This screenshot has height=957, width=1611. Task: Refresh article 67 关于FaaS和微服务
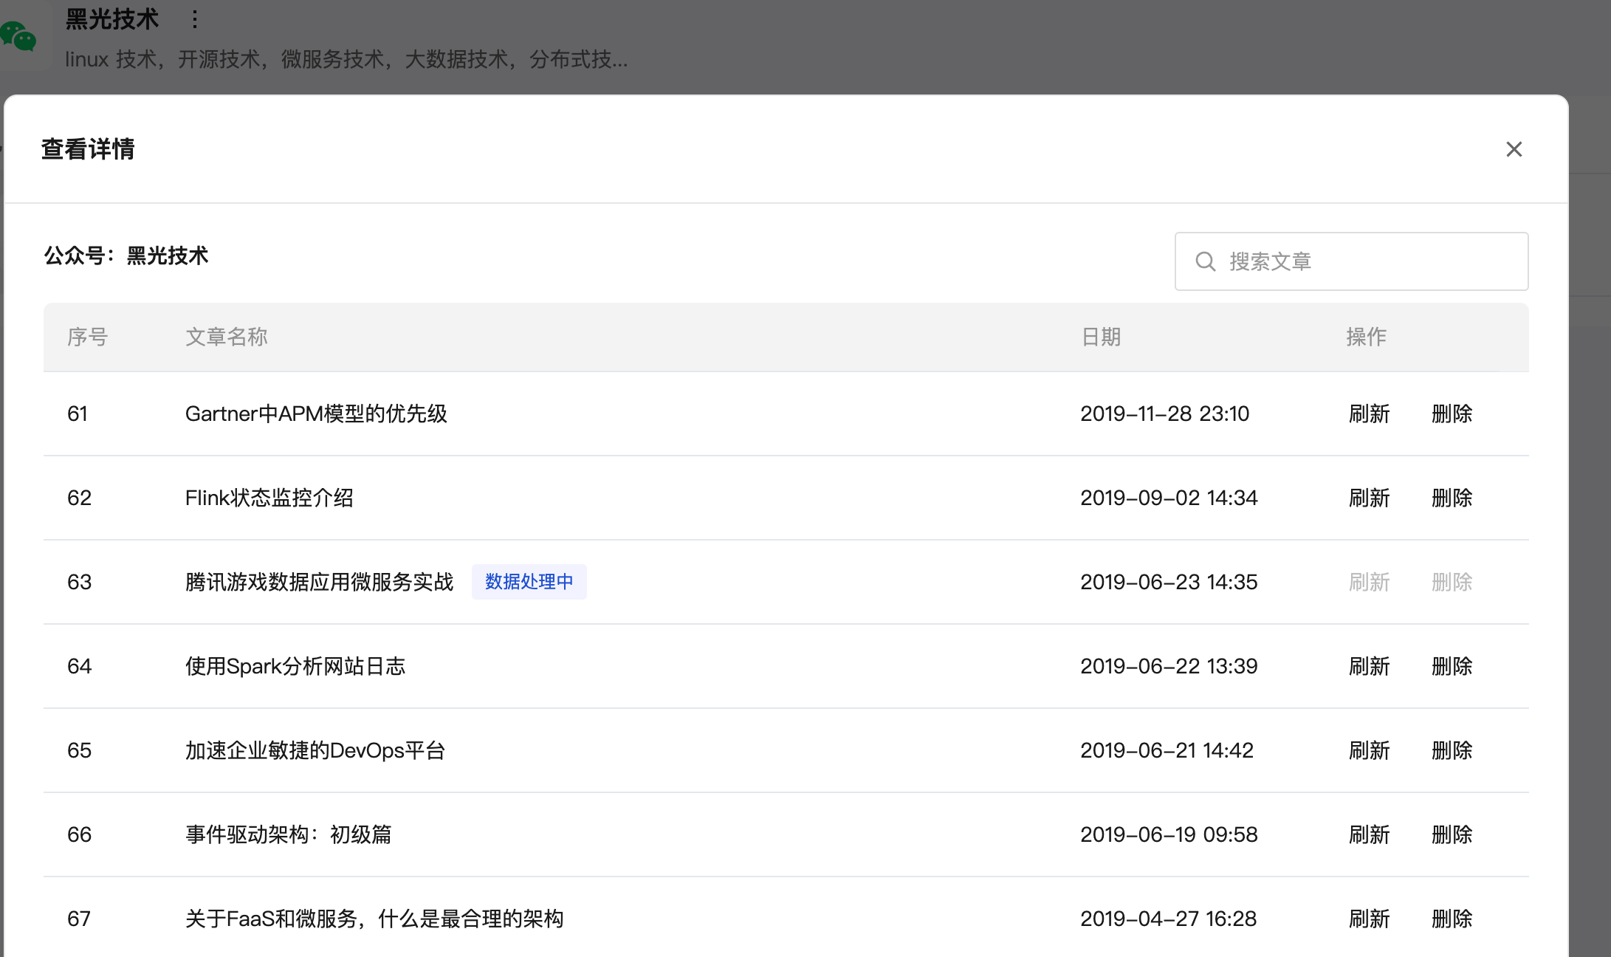[1369, 919]
